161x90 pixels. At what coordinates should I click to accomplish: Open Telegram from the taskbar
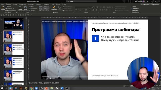click(11, 88)
